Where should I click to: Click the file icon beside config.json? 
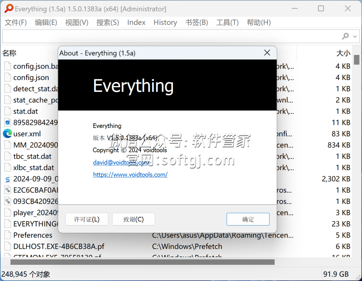point(8,77)
